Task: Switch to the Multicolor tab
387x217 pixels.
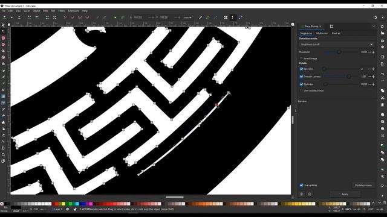Action: pyautogui.click(x=322, y=33)
